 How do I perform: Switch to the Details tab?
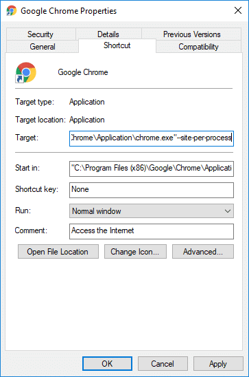click(108, 34)
